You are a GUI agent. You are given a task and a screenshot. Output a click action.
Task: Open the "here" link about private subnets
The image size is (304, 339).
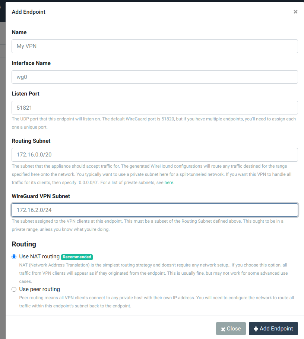169,182
